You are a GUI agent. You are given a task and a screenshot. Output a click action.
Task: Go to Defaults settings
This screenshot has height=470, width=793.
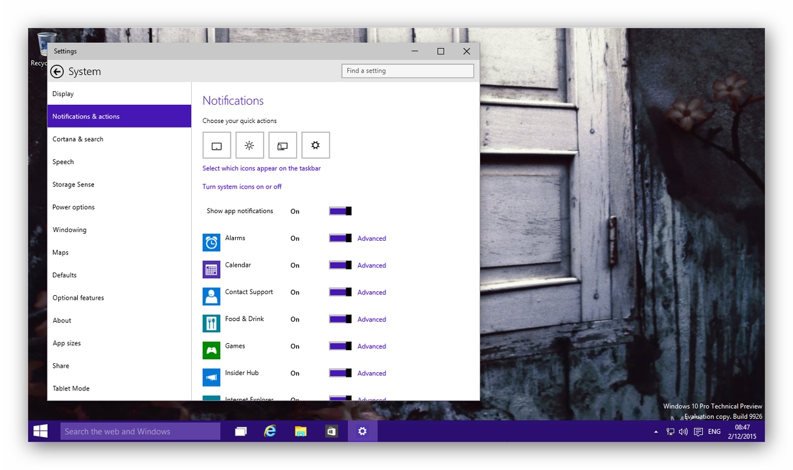(119, 275)
